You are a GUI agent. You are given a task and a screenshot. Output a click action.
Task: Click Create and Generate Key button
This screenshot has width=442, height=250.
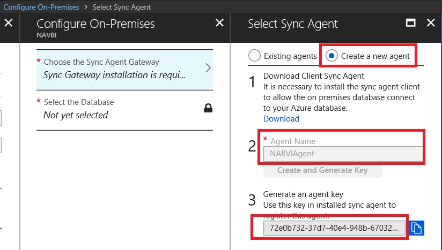coord(322,170)
